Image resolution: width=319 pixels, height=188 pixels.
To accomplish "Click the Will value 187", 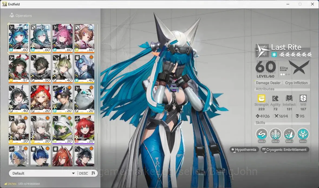I will [303, 109].
